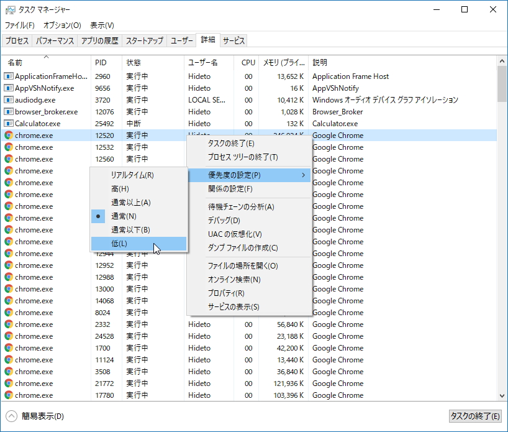Image resolution: width=508 pixels, height=432 pixels.
Task: Click the audiodg.exe process icon
Action: tap(9, 100)
